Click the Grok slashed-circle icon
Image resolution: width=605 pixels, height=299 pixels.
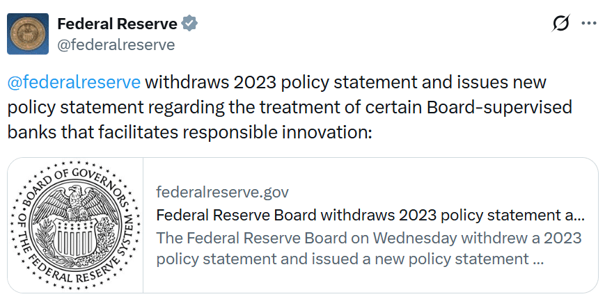pyautogui.click(x=560, y=24)
